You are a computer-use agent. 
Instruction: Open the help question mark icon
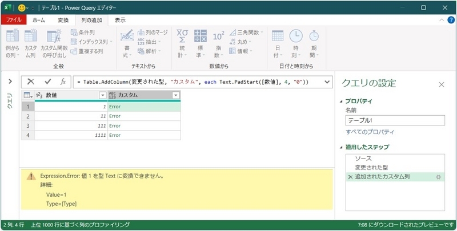(451, 20)
